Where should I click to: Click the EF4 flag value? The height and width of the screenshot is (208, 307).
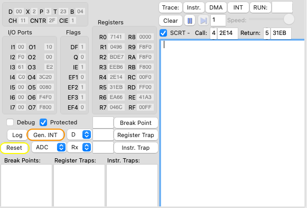click(x=82, y=107)
